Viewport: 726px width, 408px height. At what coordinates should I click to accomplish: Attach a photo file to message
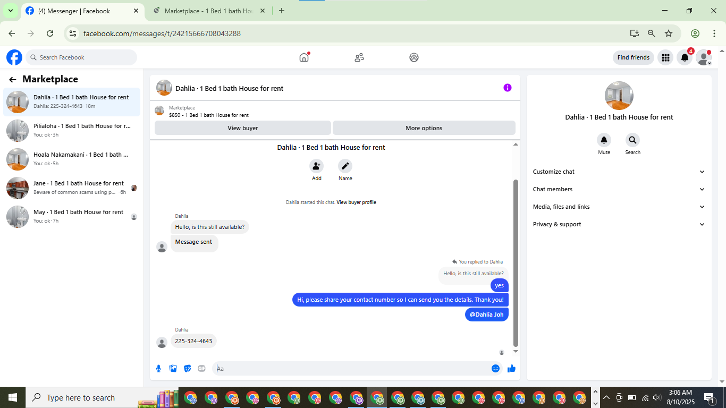pyautogui.click(x=173, y=368)
